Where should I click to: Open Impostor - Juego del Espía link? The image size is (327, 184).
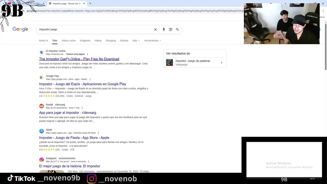point(83,84)
